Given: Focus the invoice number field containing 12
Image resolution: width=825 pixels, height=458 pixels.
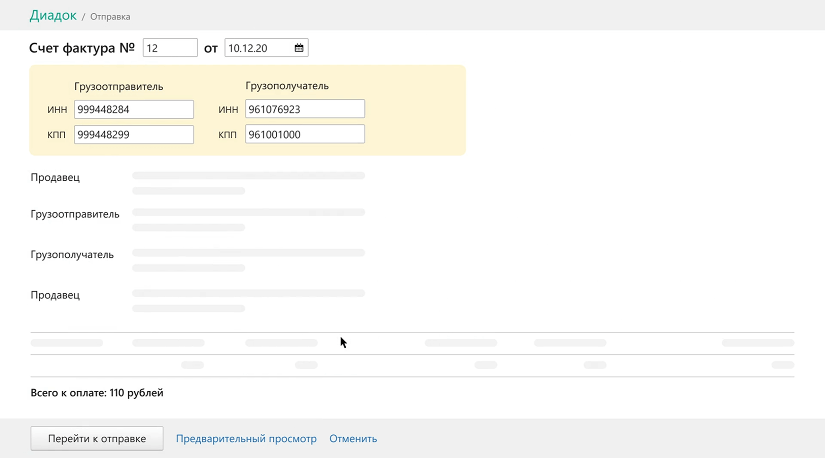Looking at the screenshot, I should (x=170, y=48).
